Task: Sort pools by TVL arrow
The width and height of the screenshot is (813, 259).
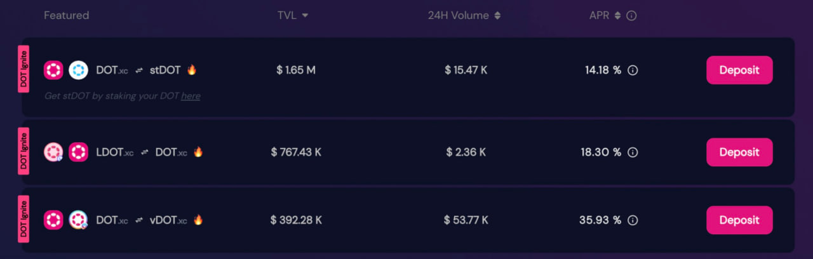Action: click(x=305, y=15)
